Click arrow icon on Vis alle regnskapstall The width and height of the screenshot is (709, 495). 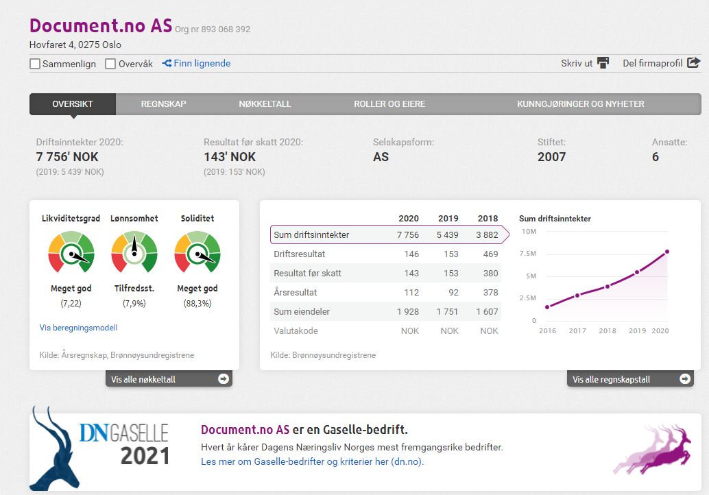coord(684,378)
